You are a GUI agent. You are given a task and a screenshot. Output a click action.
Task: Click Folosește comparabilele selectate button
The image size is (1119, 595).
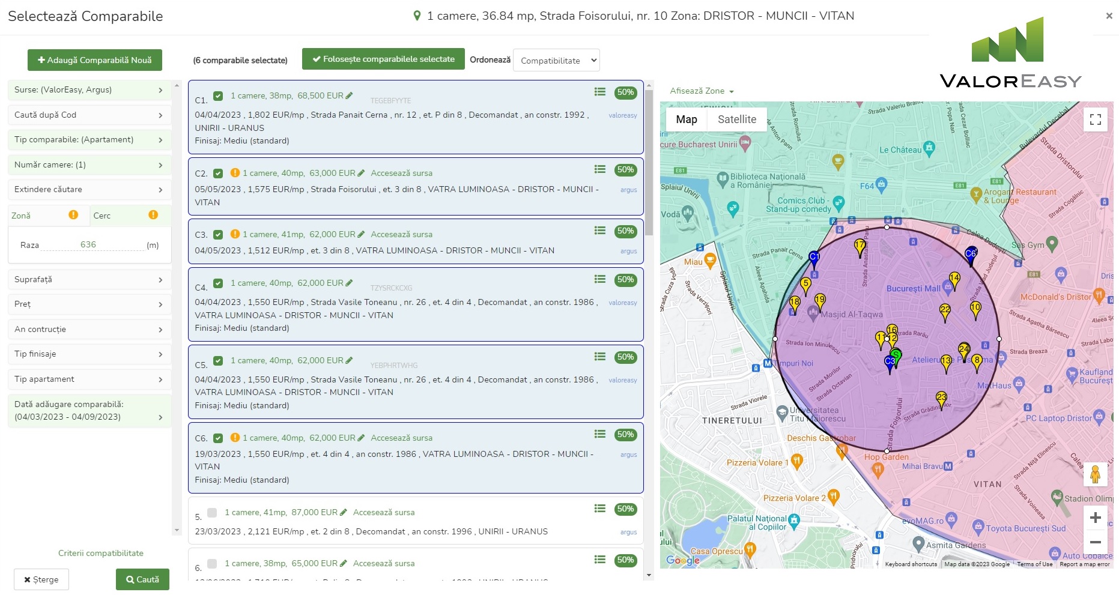click(383, 59)
